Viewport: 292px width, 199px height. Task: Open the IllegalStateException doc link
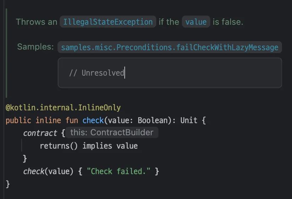tap(108, 22)
